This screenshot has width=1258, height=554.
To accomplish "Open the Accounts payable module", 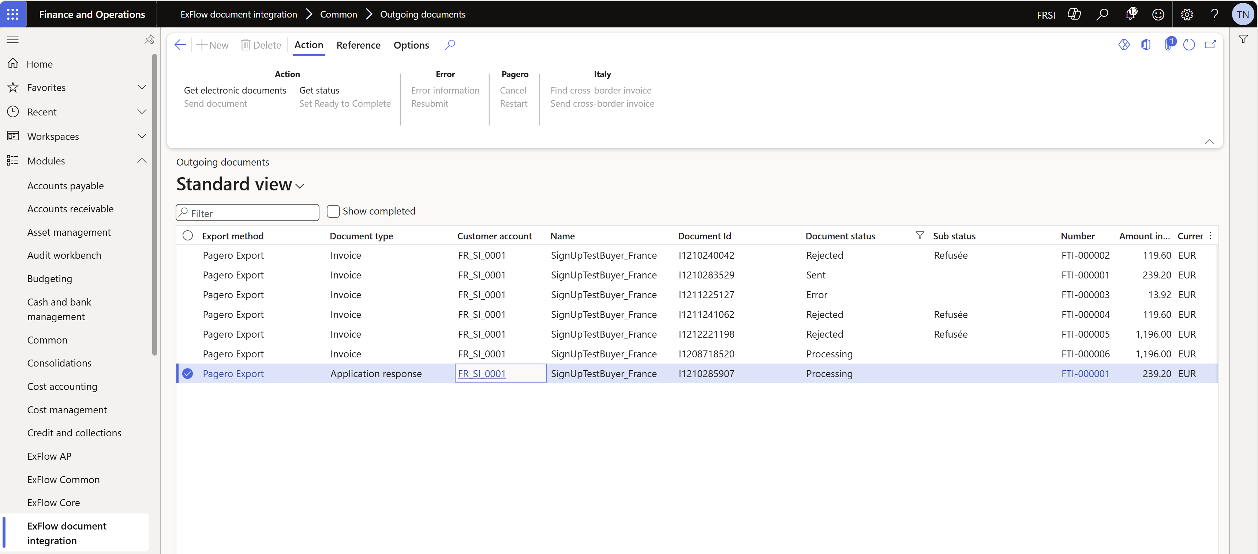I will 65,185.
